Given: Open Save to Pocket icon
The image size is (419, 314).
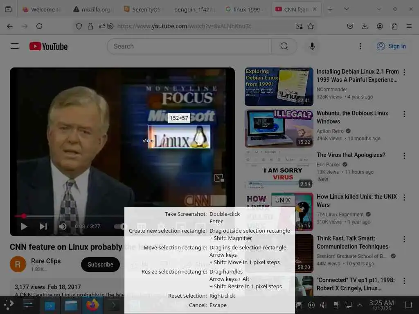Looking at the screenshot, I should (x=350, y=26).
